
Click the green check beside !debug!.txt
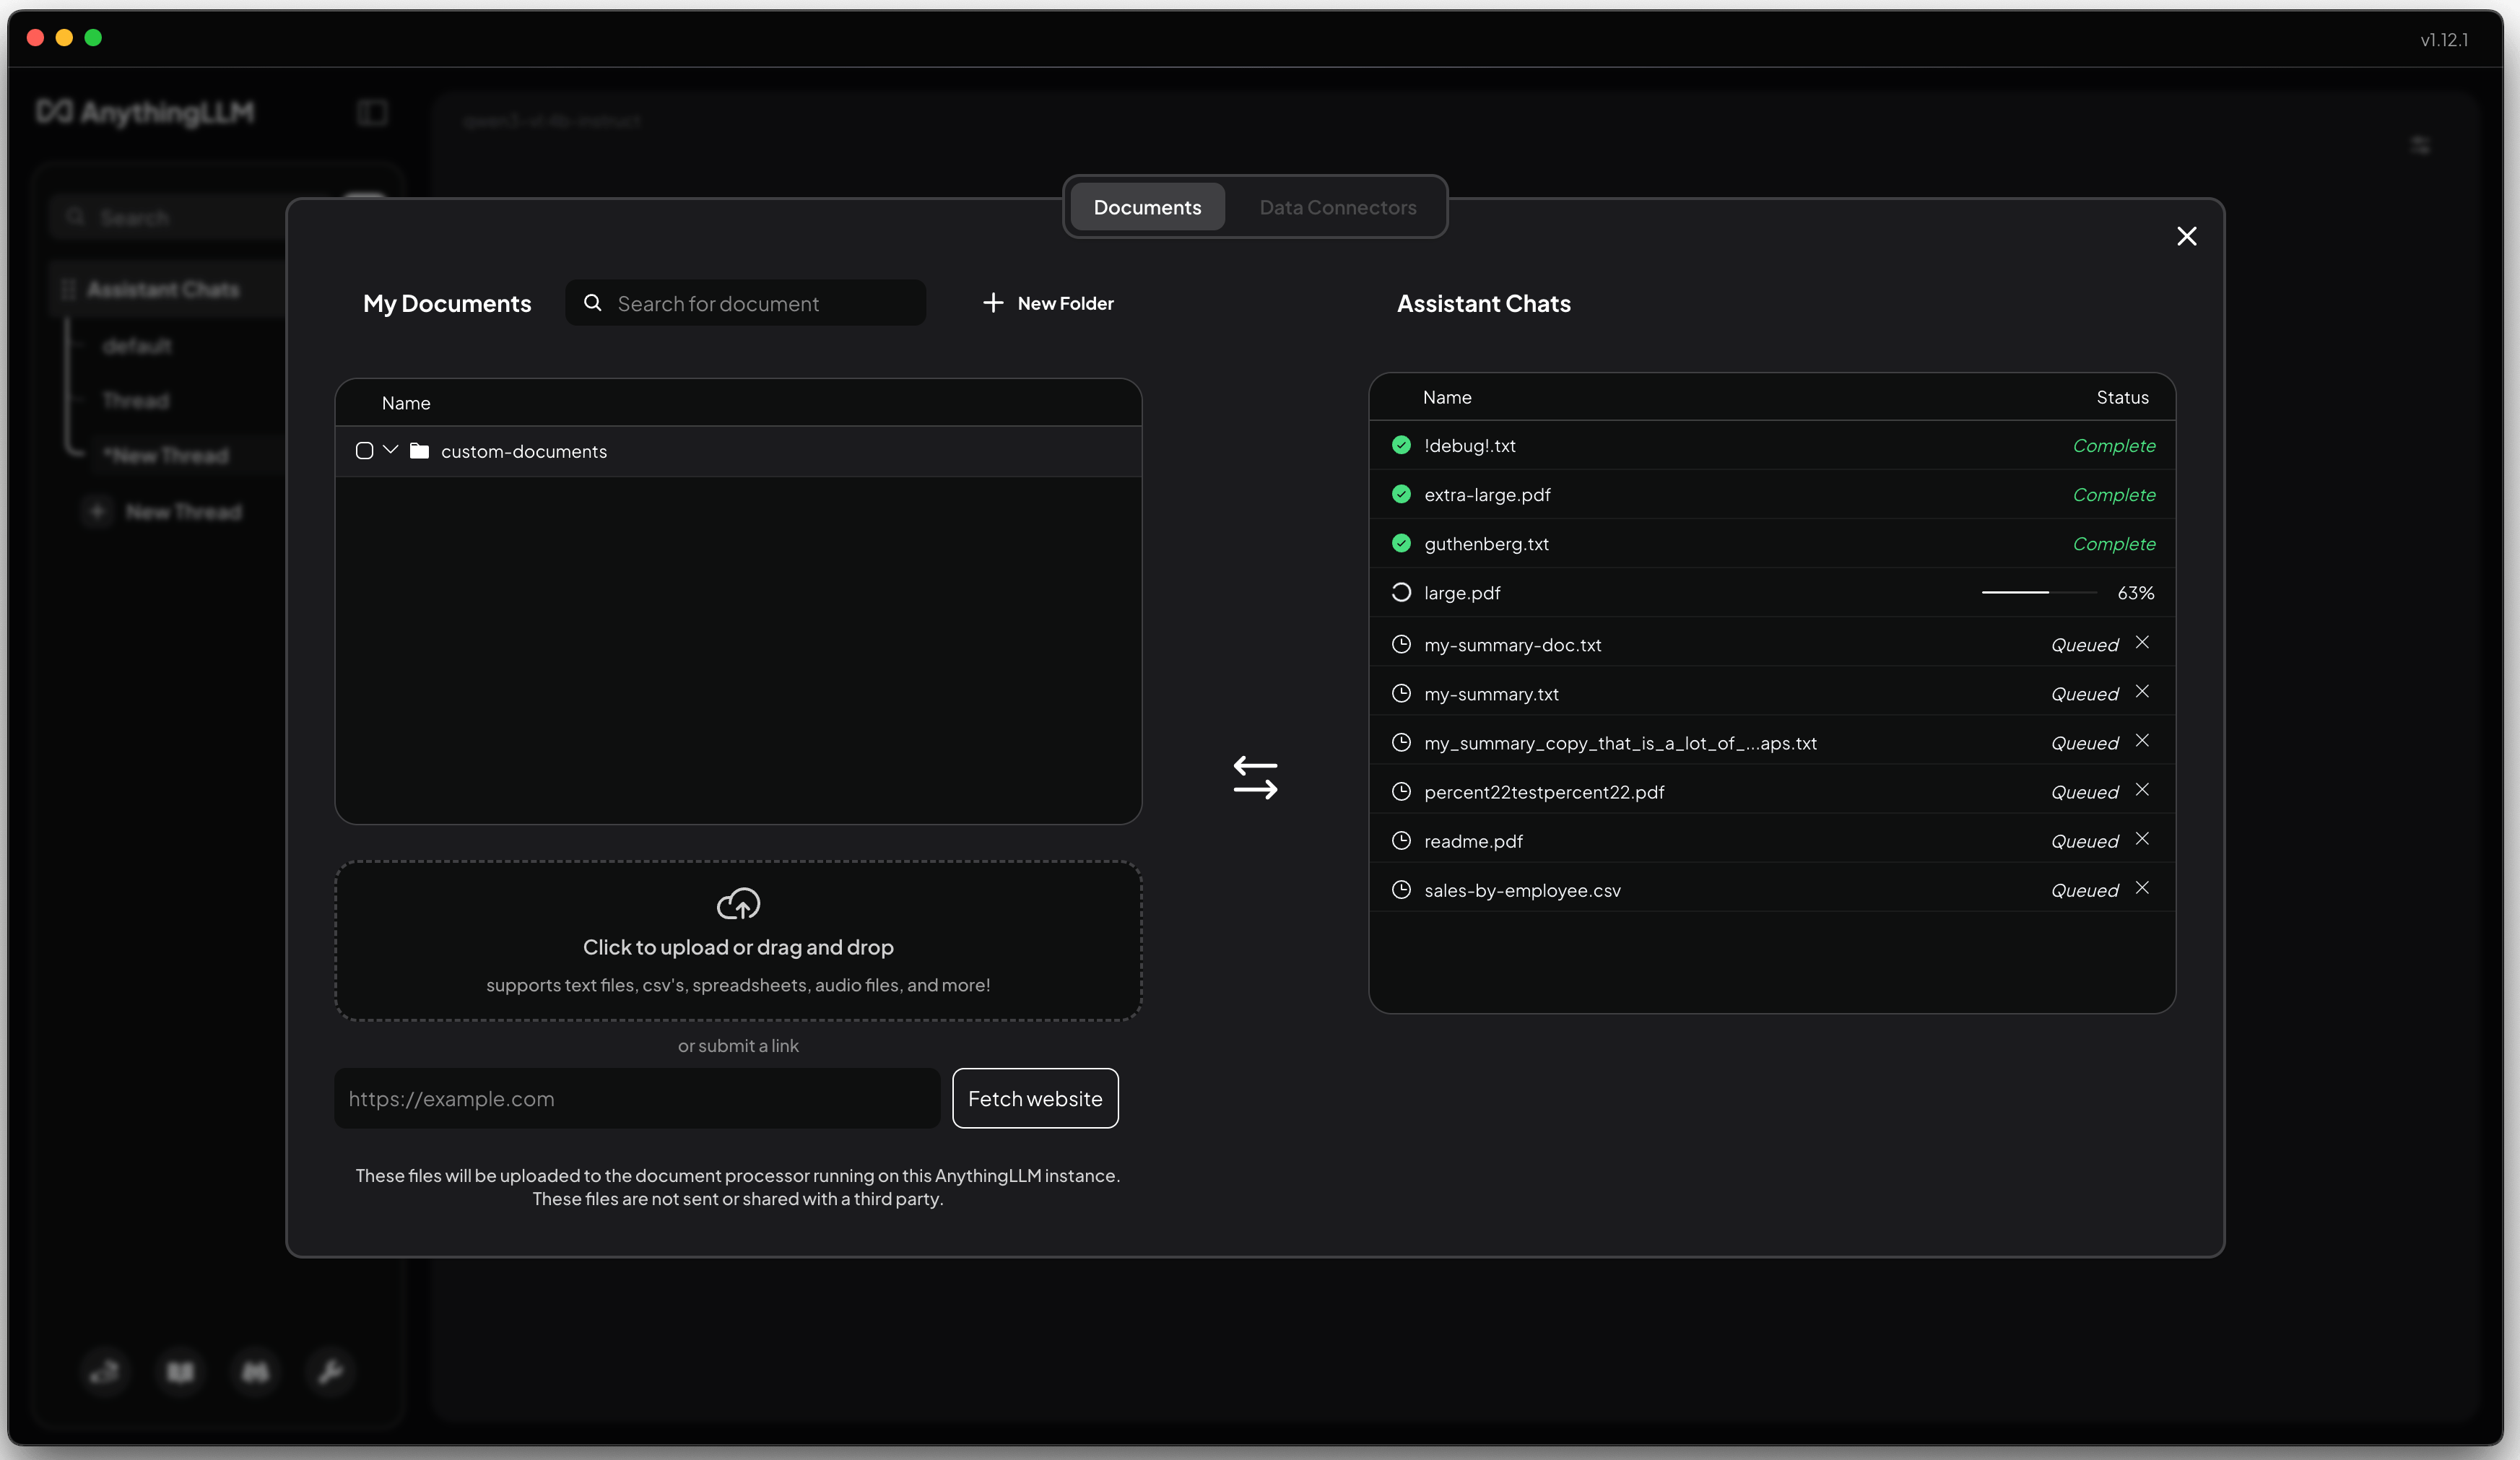point(1401,445)
